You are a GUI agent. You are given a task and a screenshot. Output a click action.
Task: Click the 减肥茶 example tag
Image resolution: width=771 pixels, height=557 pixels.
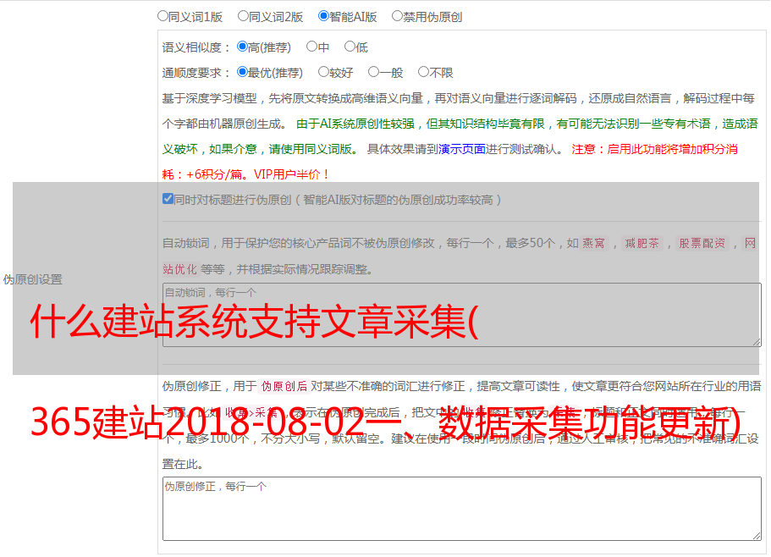(x=642, y=243)
